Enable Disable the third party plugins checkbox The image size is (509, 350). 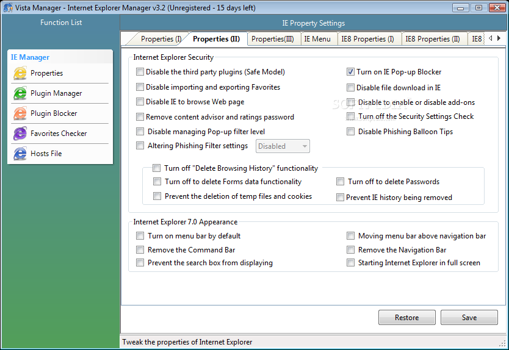(140, 72)
